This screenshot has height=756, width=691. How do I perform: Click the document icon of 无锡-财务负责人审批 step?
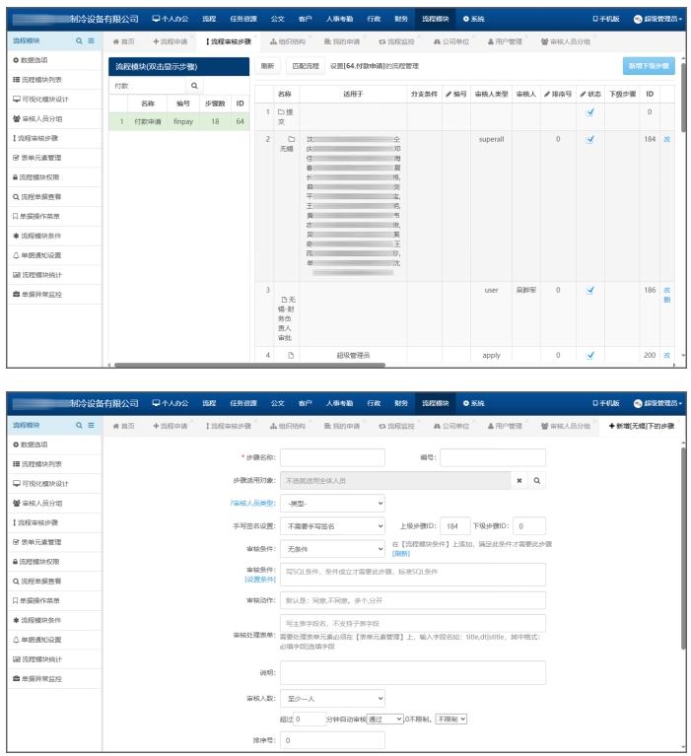click(x=285, y=299)
